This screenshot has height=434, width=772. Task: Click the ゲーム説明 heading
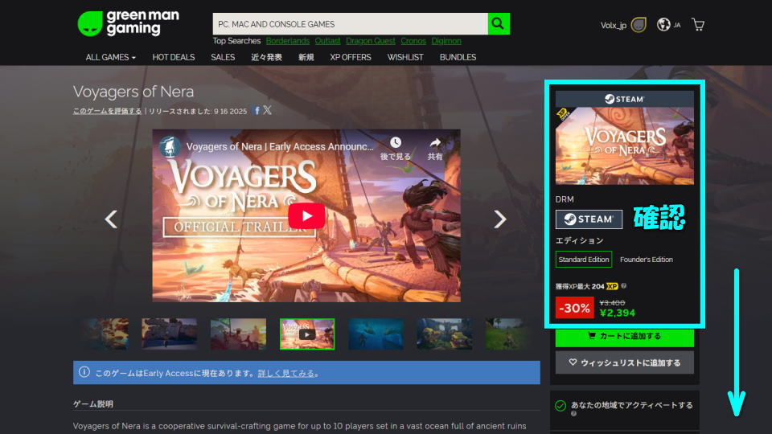[x=93, y=403]
